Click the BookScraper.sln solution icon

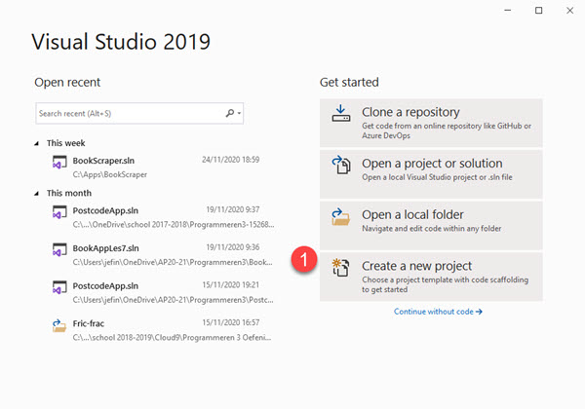58,165
